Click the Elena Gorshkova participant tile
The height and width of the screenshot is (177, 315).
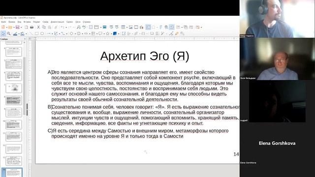[277, 143]
